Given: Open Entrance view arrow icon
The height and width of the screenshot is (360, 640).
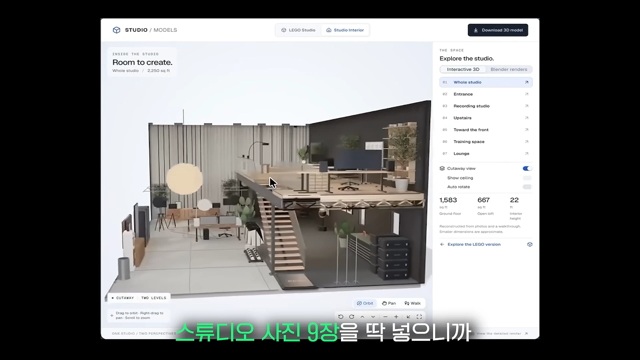Looking at the screenshot, I should pyautogui.click(x=527, y=94).
